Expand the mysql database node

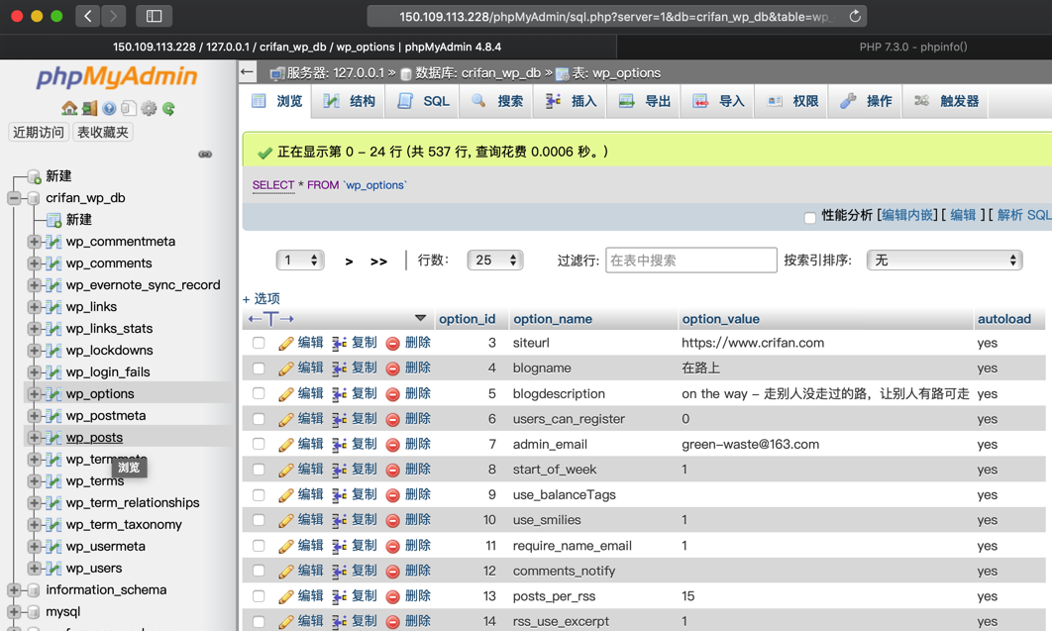coord(14,611)
